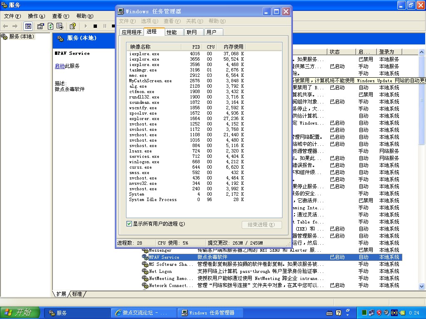Screen dimensions: 426x319
Task: Click the gear icon beside Network Connect...
Action: click(145, 285)
